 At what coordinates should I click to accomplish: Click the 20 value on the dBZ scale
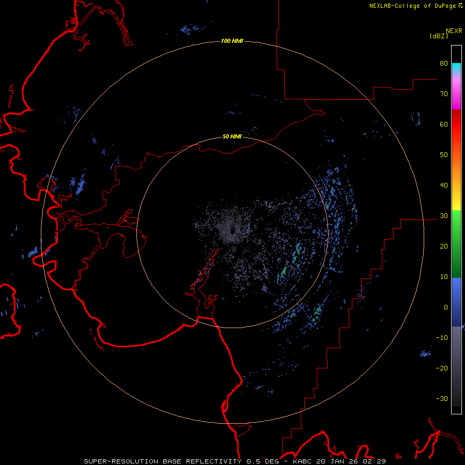coord(444,246)
